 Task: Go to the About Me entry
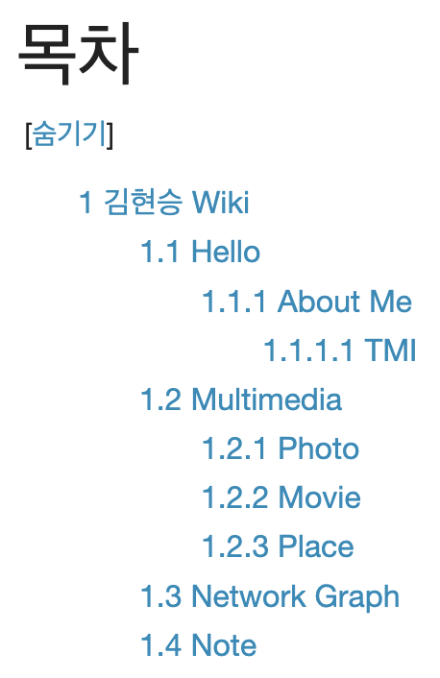click(306, 301)
